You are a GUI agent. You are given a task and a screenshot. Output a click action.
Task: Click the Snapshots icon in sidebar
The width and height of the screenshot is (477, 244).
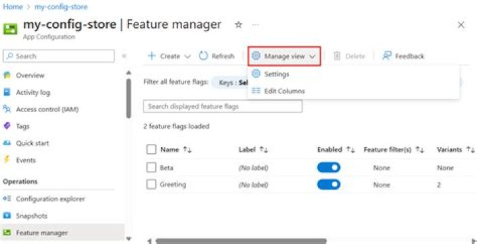(7, 215)
